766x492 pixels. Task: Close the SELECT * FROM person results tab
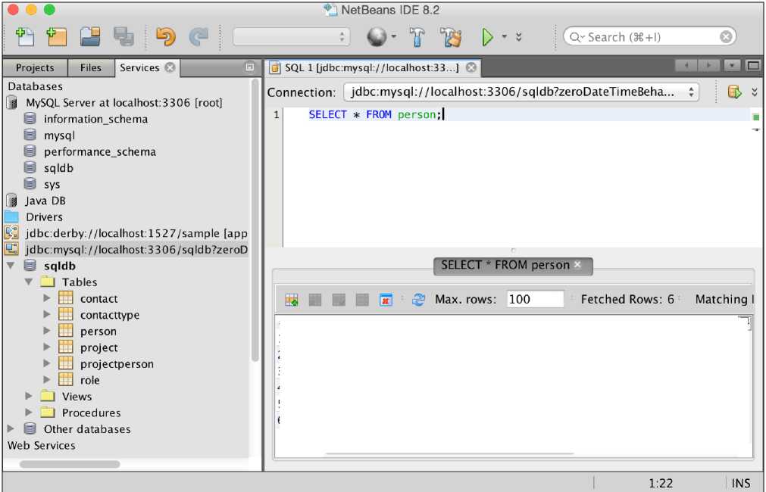coord(578,265)
